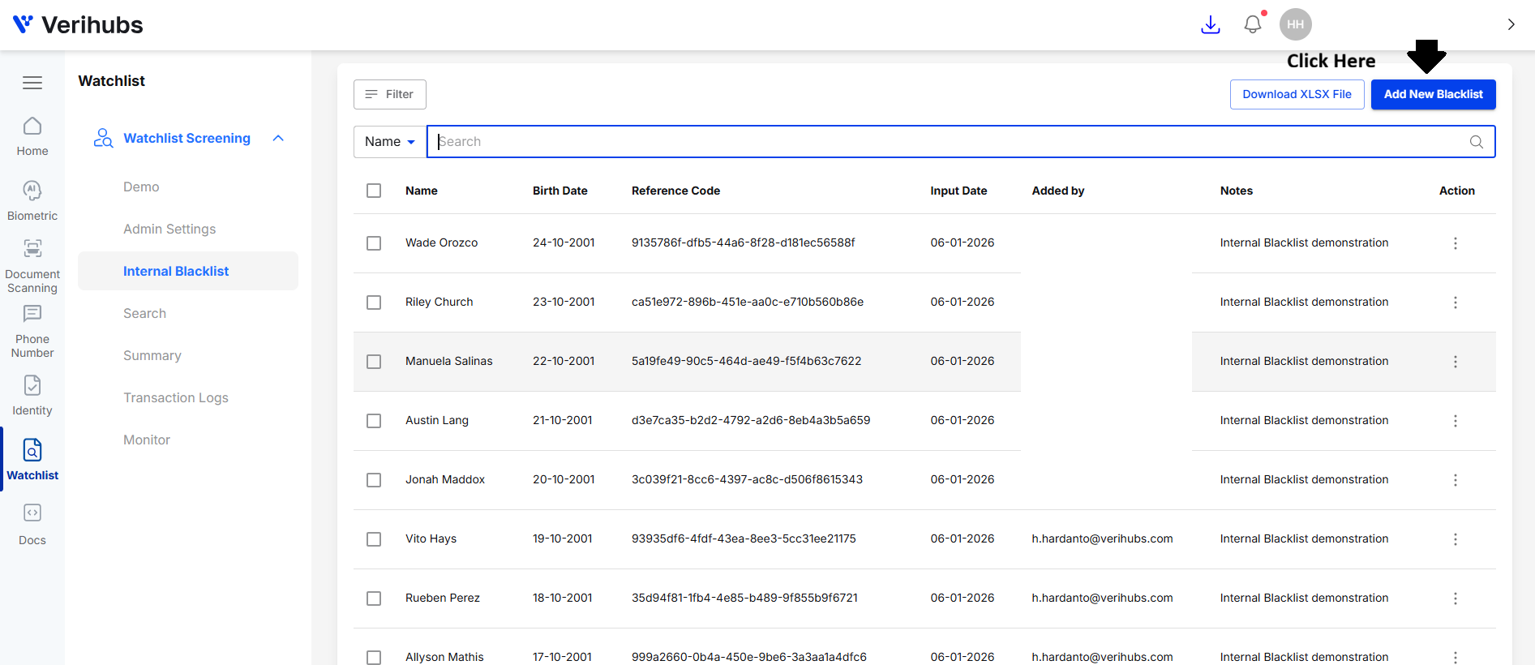1535x665 pixels.
Task: Click h.hardanto@verihubs.com in Vito Hays row
Action: (x=1102, y=538)
